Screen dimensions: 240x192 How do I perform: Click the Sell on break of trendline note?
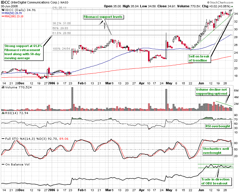tap(199, 58)
